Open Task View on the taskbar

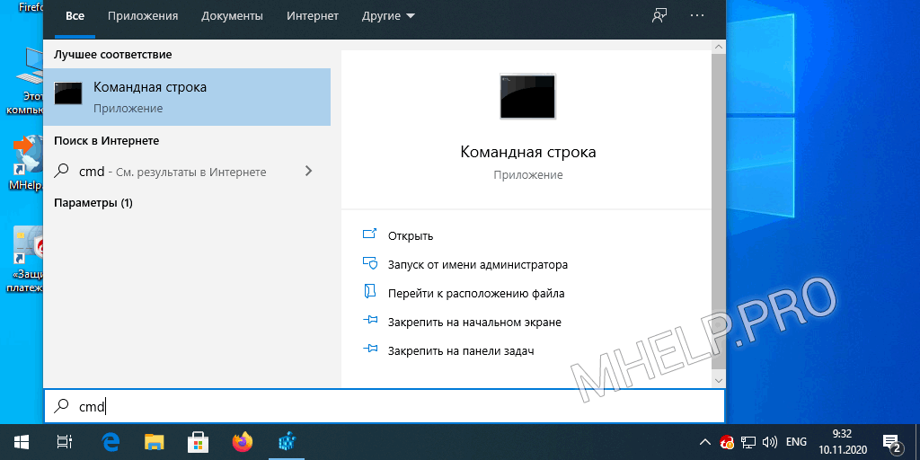(x=64, y=441)
